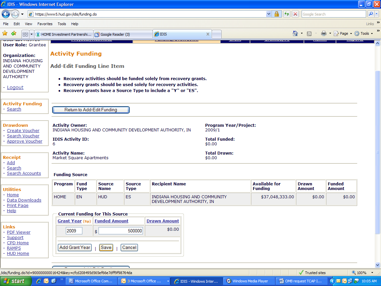
Task: Click the Return to Add-Edit Funding button
Action: pyautogui.click(x=91, y=110)
